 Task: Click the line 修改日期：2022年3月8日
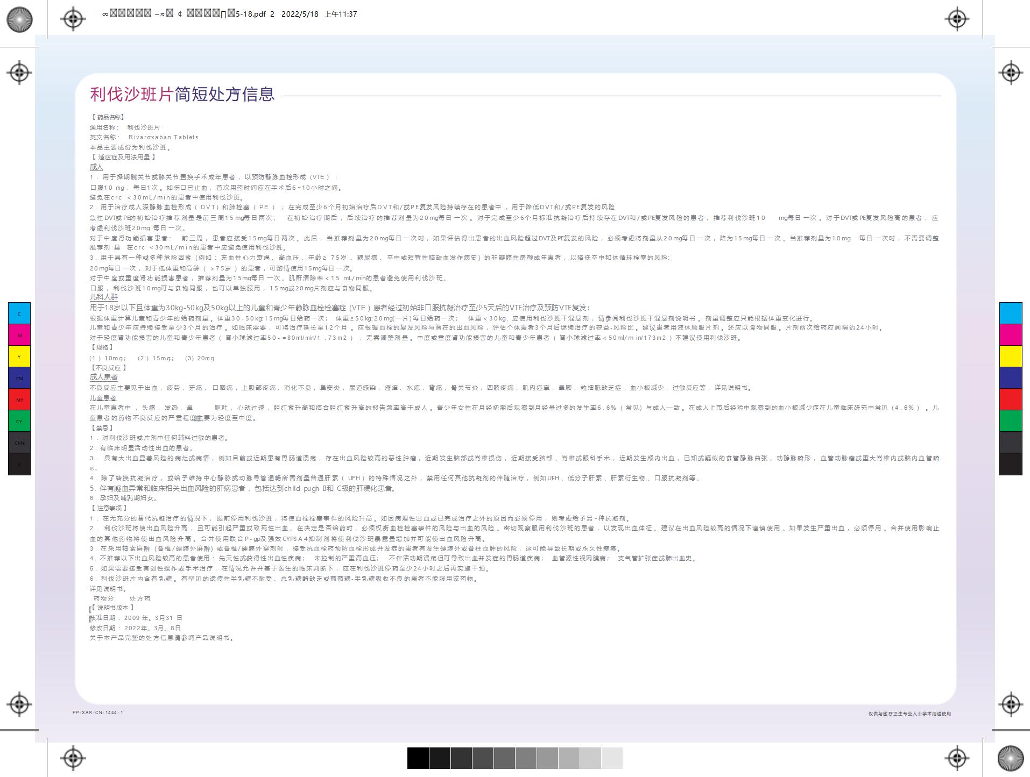tap(135, 628)
